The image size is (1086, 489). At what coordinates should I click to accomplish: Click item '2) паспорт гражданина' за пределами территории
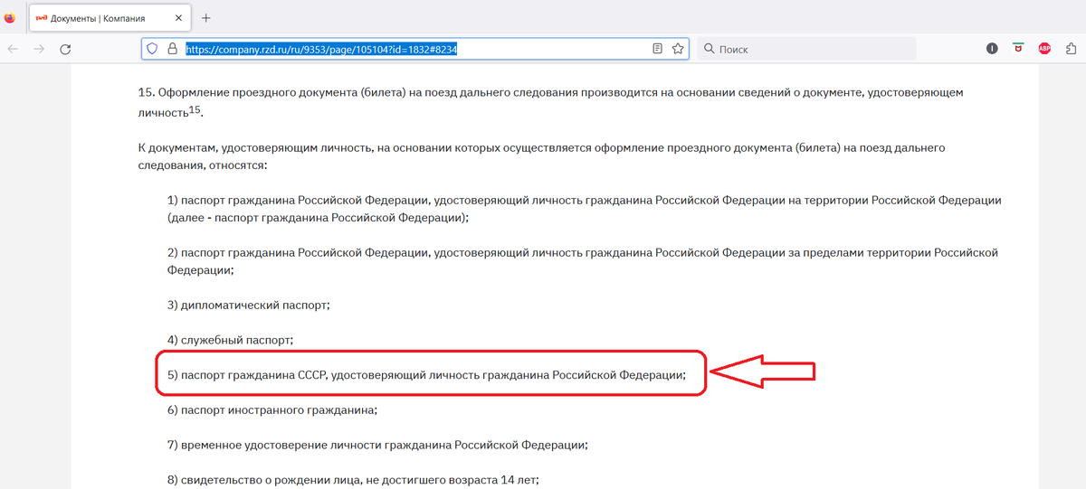(583, 260)
